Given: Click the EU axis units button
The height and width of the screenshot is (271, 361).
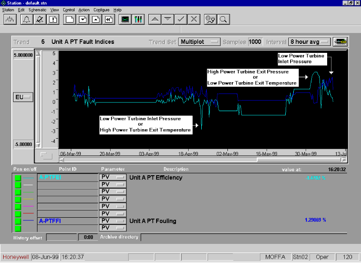Looking at the screenshot, I should tap(23, 97).
